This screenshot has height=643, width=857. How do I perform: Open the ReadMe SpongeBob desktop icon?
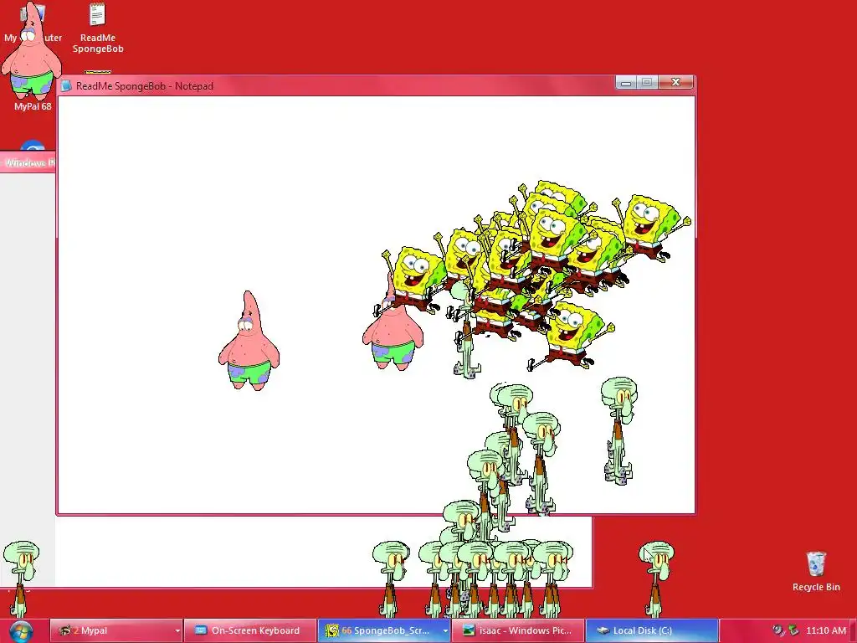coord(97,28)
